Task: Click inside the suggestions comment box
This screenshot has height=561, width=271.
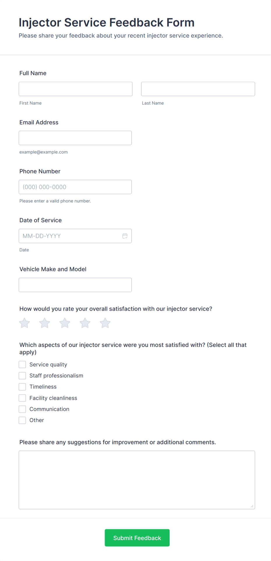Action: [137, 479]
